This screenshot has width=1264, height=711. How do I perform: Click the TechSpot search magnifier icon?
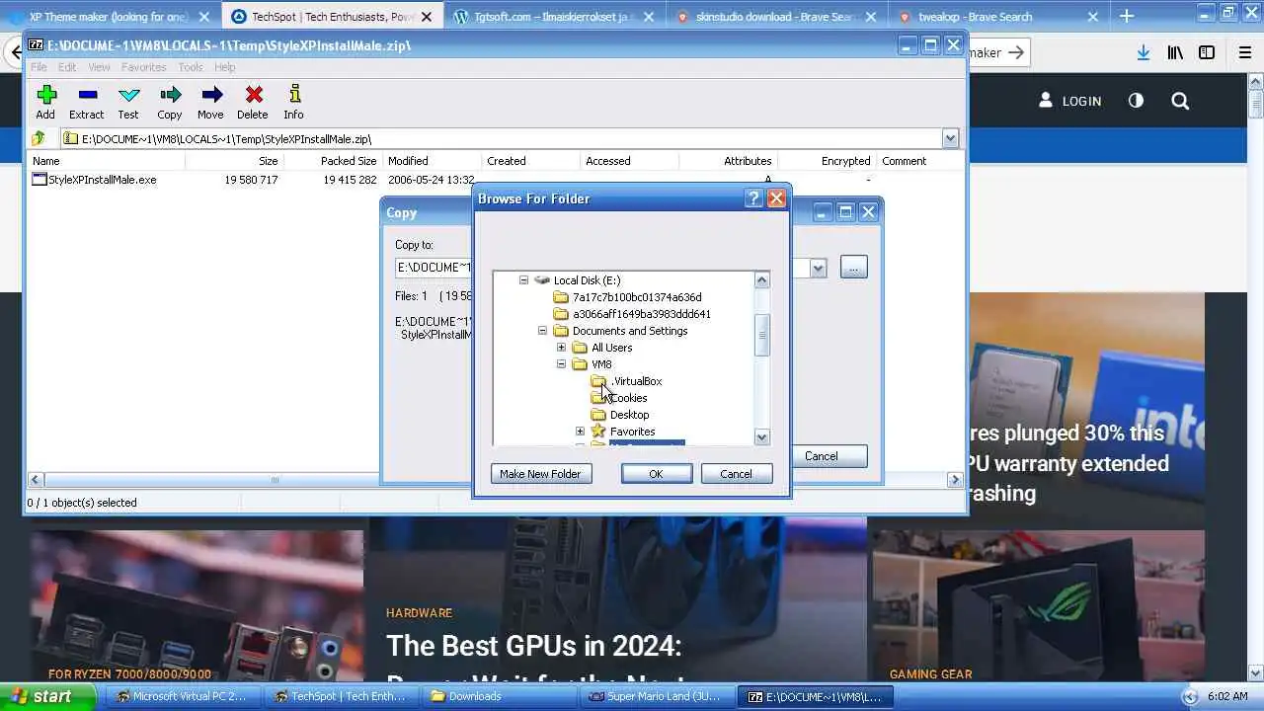[x=1180, y=101]
